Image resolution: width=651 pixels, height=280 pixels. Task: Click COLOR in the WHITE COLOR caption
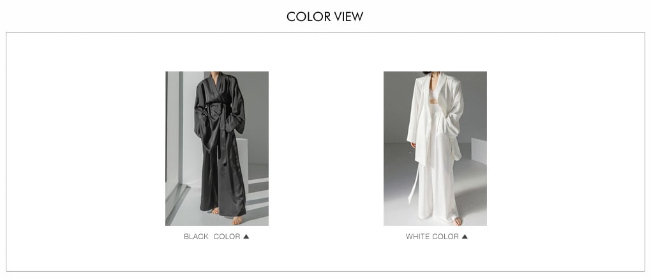(x=445, y=237)
